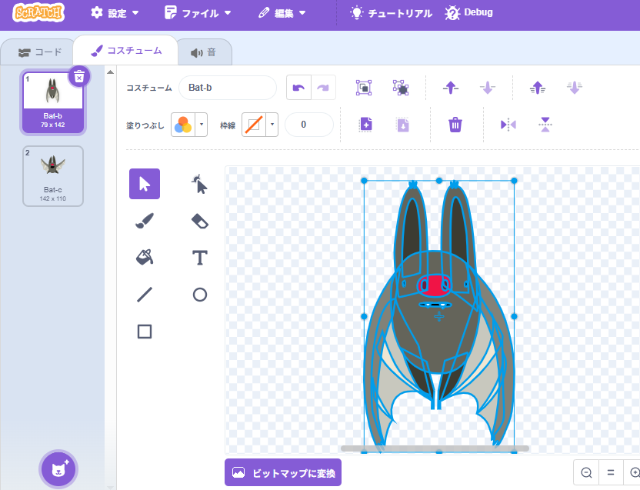Viewport: 640px width, 490px height.
Task: Click the Ungroup objects icon
Action: (401, 88)
